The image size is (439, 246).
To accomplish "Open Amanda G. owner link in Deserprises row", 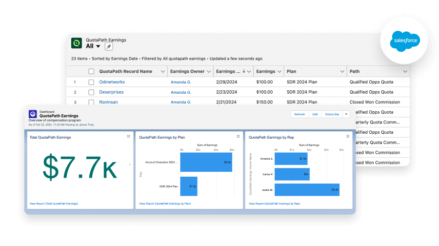I will 181,92.
